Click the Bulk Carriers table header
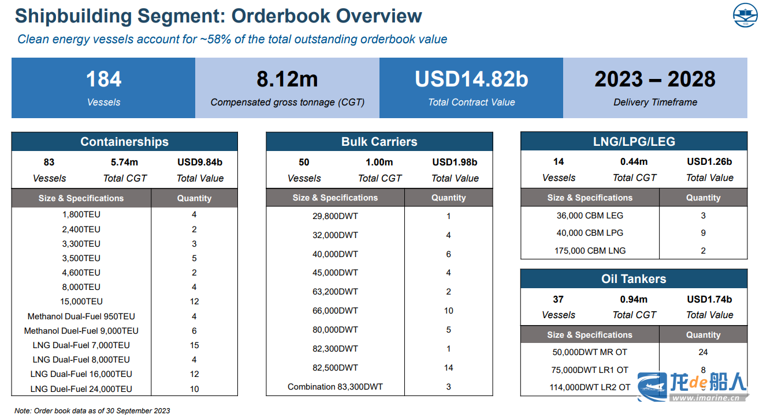763x415 pixels. (x=379, y=142)
